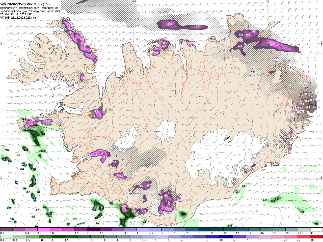Screen dimensions: 323x242
Task: Pick upper legend white swatch at 30
Action: click(x=317, y=229)
